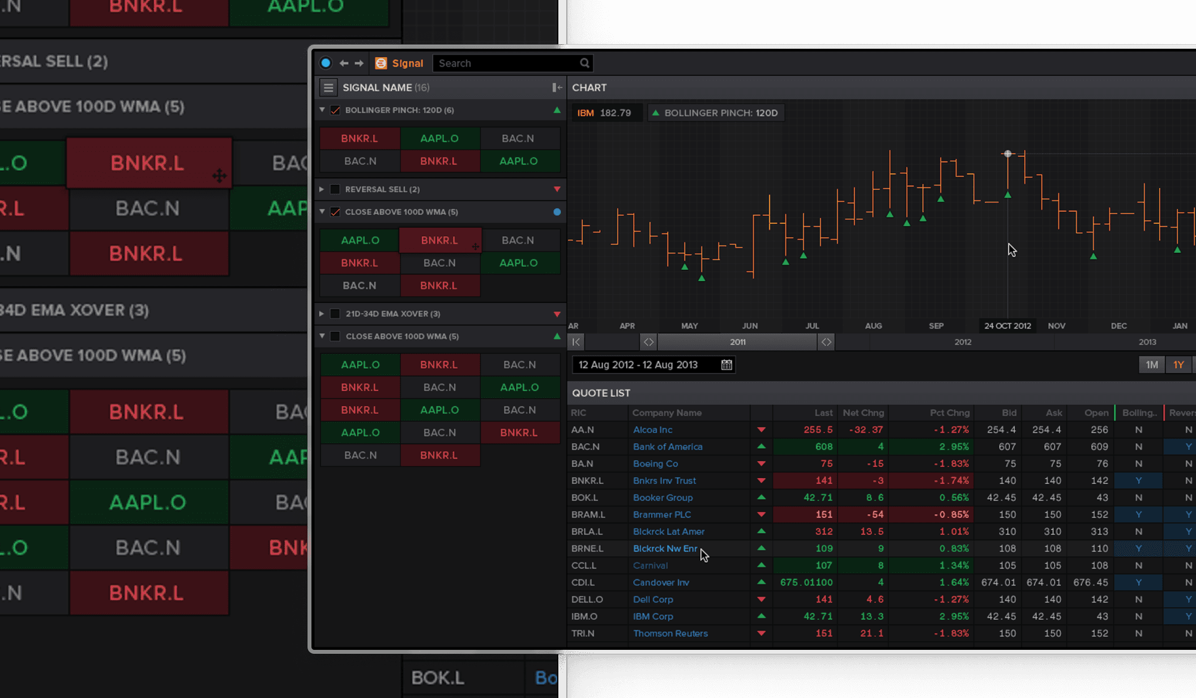Collapse the Bollinger Pinch: 120D group
Viewport: 1196px width, 698px height.
(322, 110)
